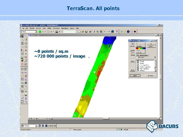Click the dark red sphere toolbar icon

pos(135,31)
